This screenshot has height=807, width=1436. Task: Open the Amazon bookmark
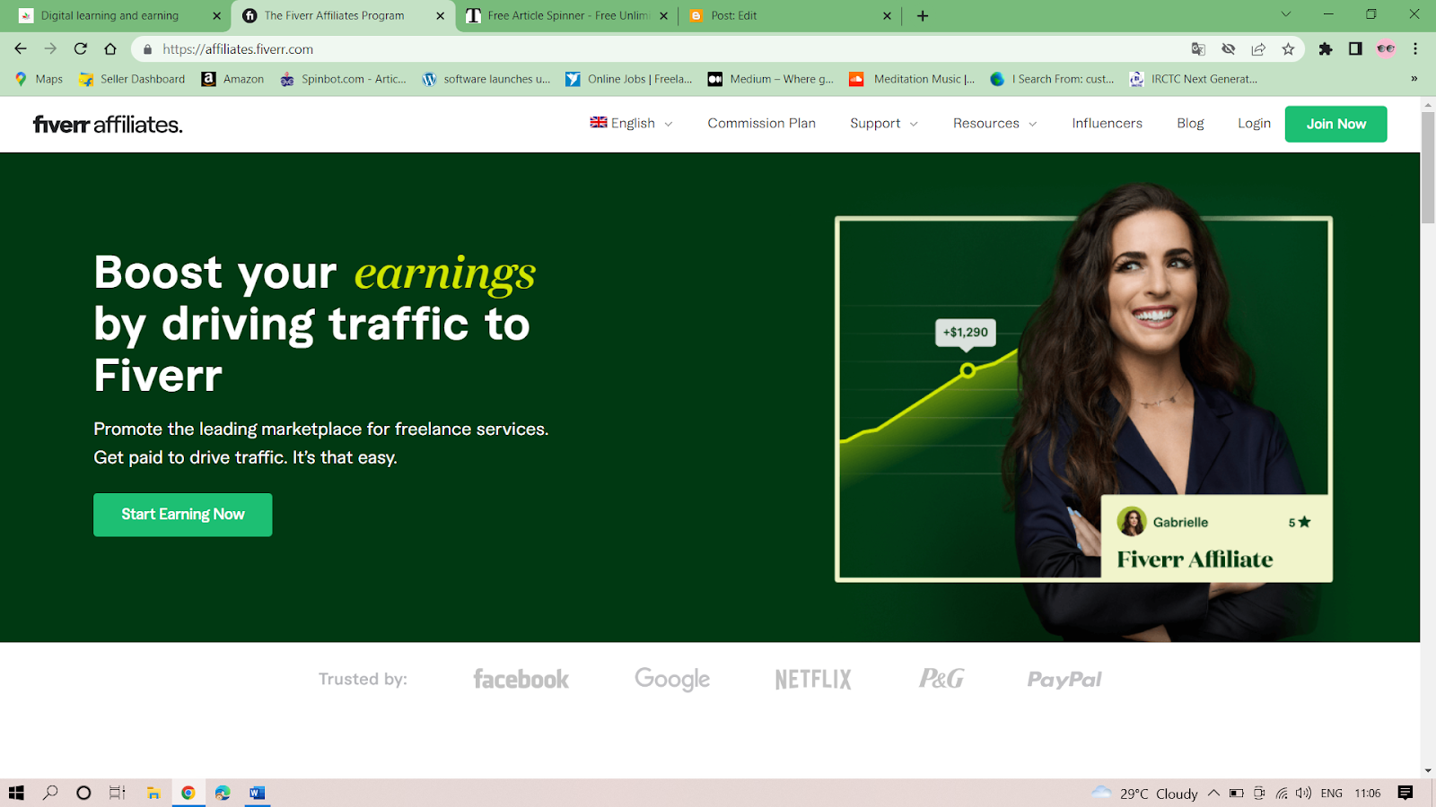coord(232,79)
